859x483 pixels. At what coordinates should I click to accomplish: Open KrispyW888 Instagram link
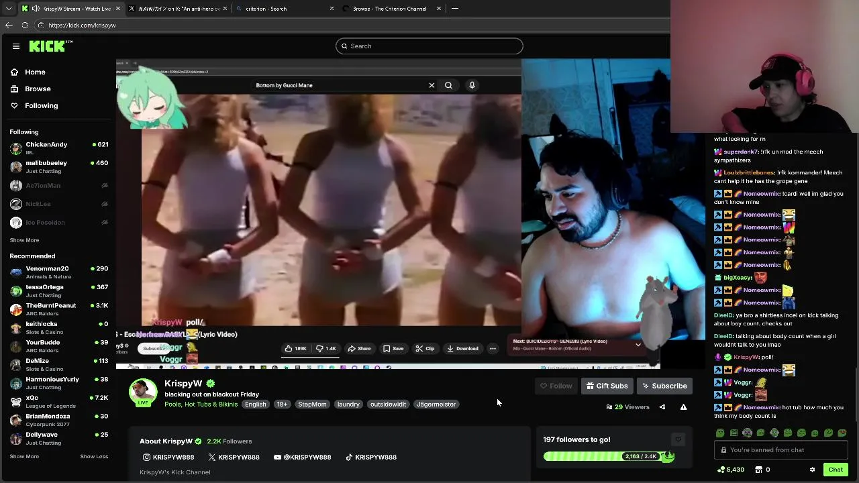pos(168,458)
